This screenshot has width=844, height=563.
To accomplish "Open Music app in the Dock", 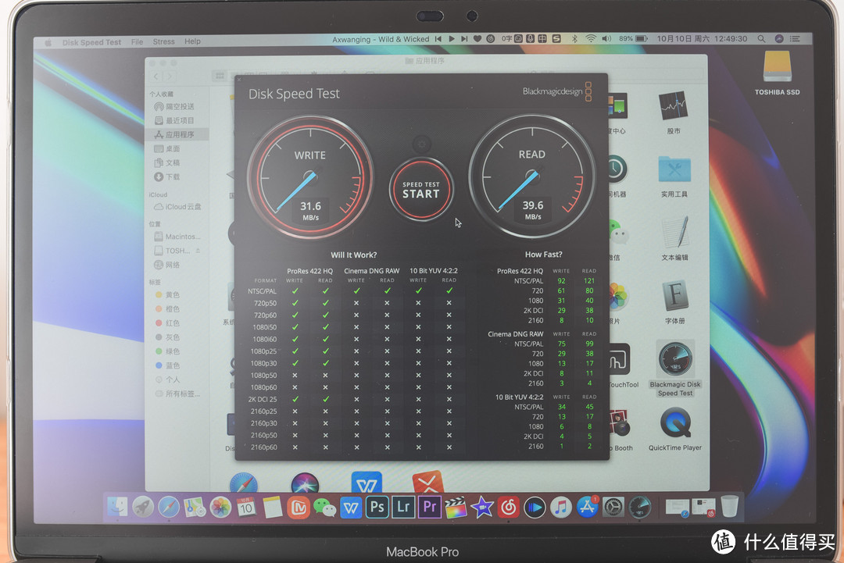I will tap(560, 507).
